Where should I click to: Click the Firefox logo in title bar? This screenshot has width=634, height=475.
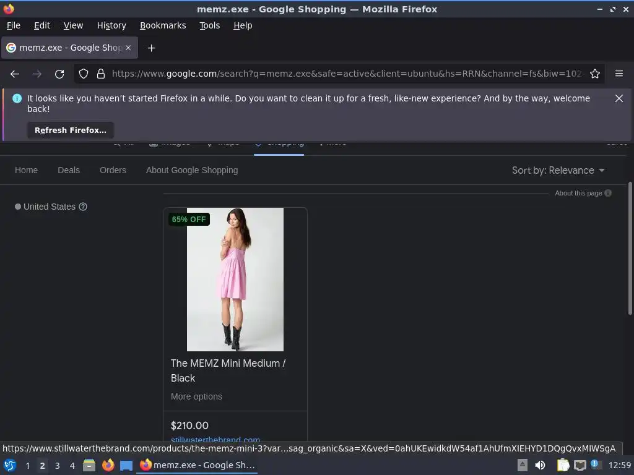9,9
